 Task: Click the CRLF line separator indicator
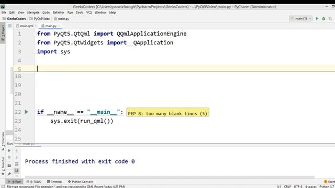coord(287,186)
